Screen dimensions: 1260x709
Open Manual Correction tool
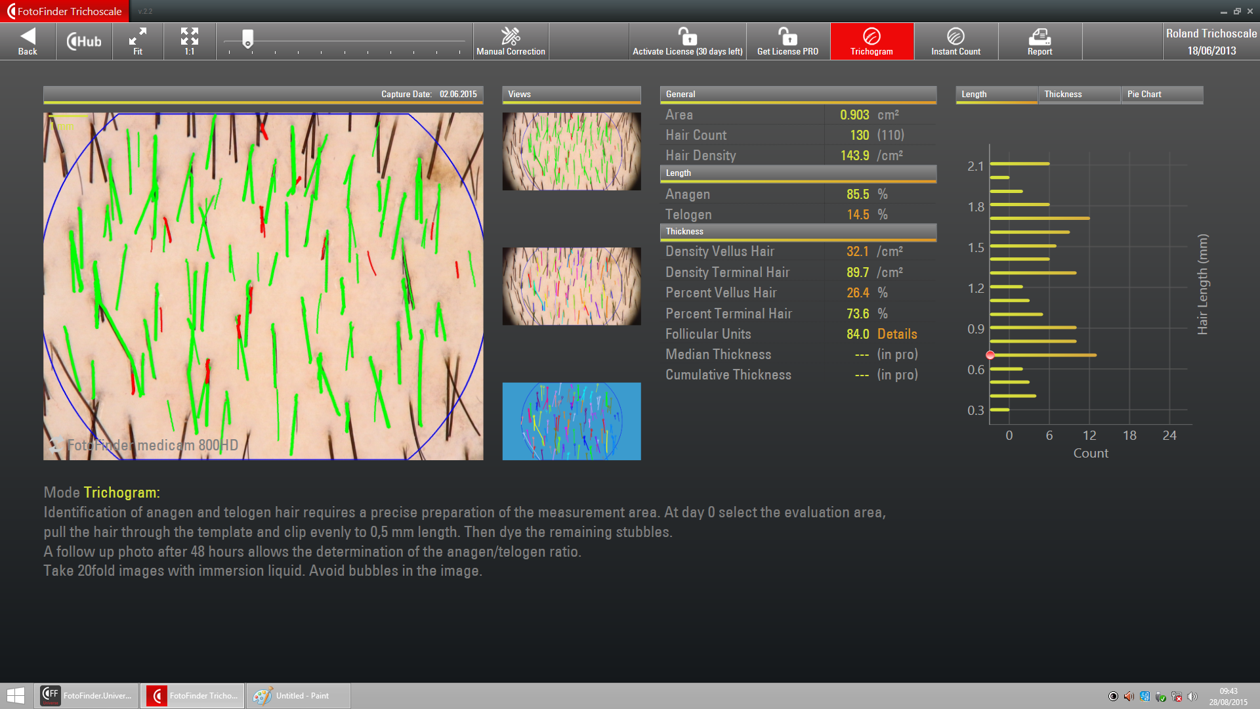click(x=511, y=41)
